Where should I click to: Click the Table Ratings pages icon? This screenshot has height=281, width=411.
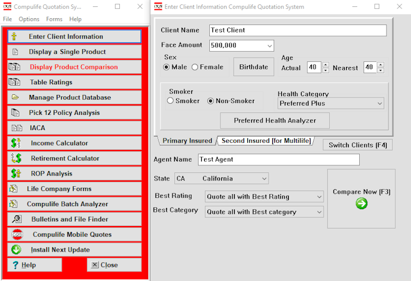[14, 82]
